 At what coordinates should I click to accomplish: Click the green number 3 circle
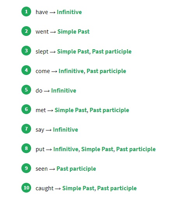pos(26,51)
